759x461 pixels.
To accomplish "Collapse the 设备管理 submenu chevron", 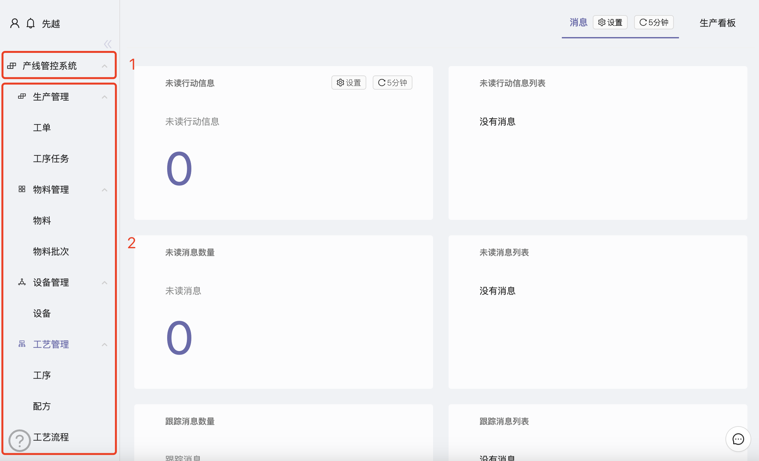I will tap(105, 283).
